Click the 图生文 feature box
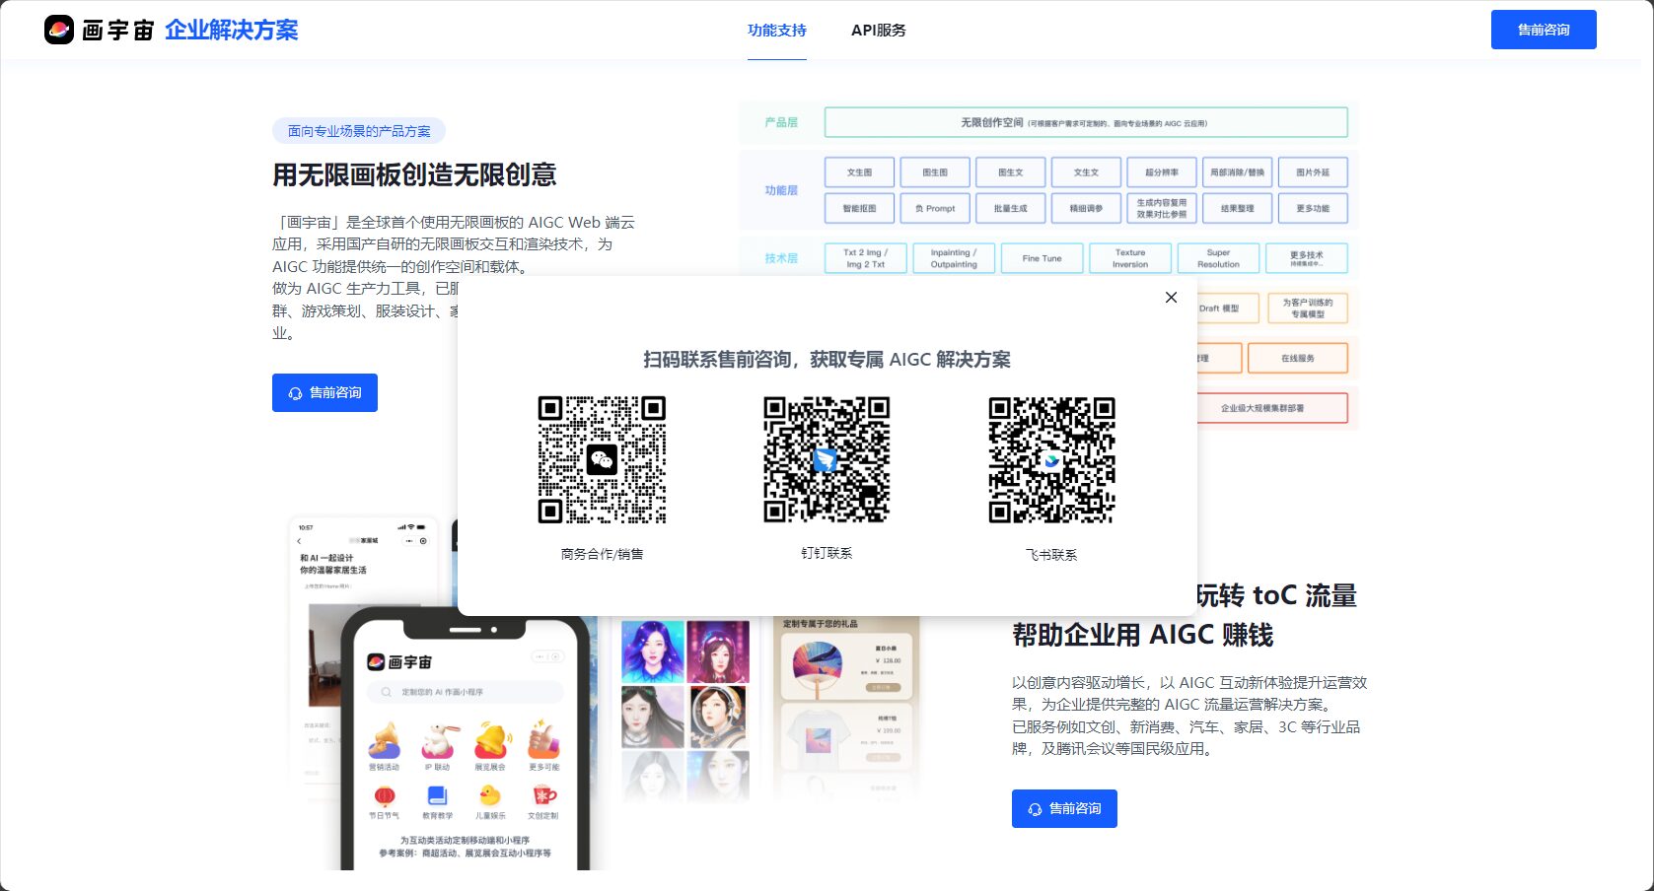 1011,172
